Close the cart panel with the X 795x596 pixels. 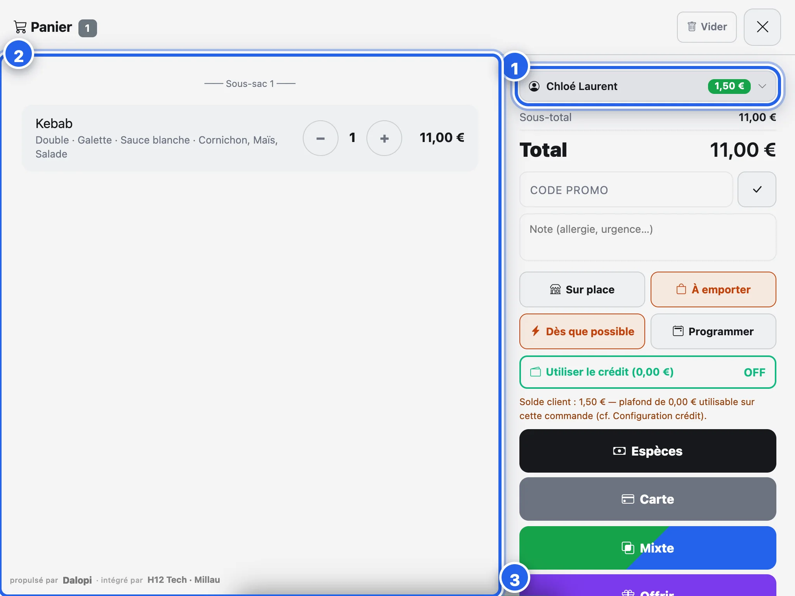coord(762,27)
